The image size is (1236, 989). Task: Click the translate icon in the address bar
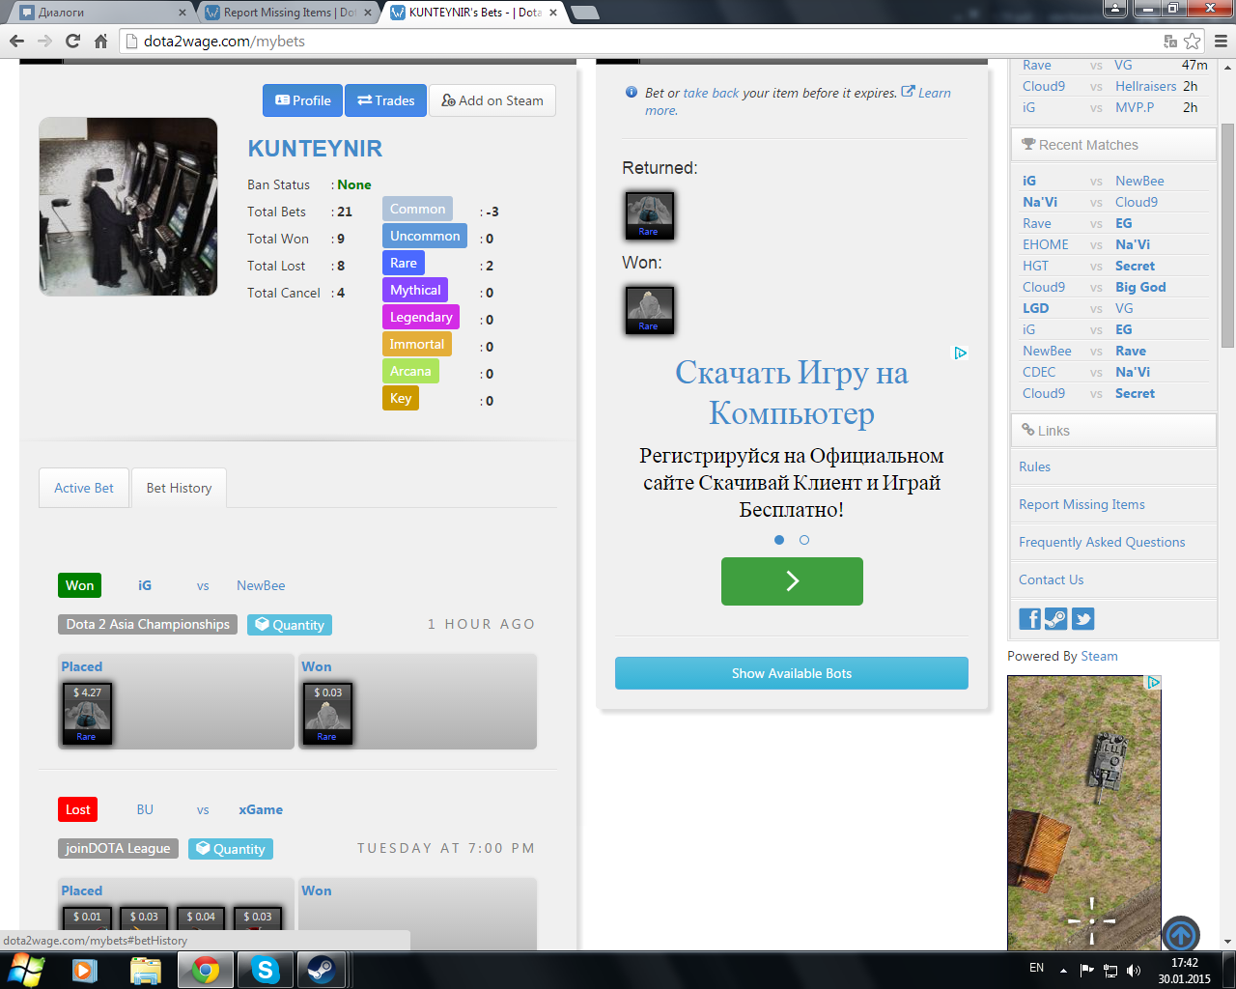[x=1170, y=41]
